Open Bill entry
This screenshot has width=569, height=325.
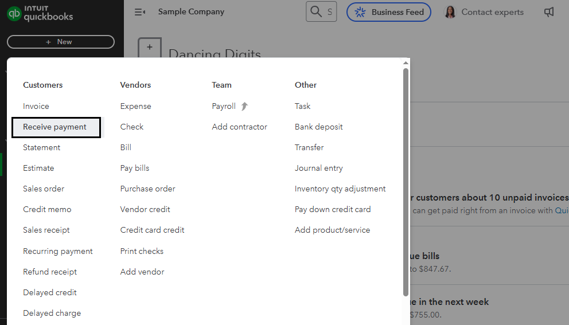click(126, 148)
